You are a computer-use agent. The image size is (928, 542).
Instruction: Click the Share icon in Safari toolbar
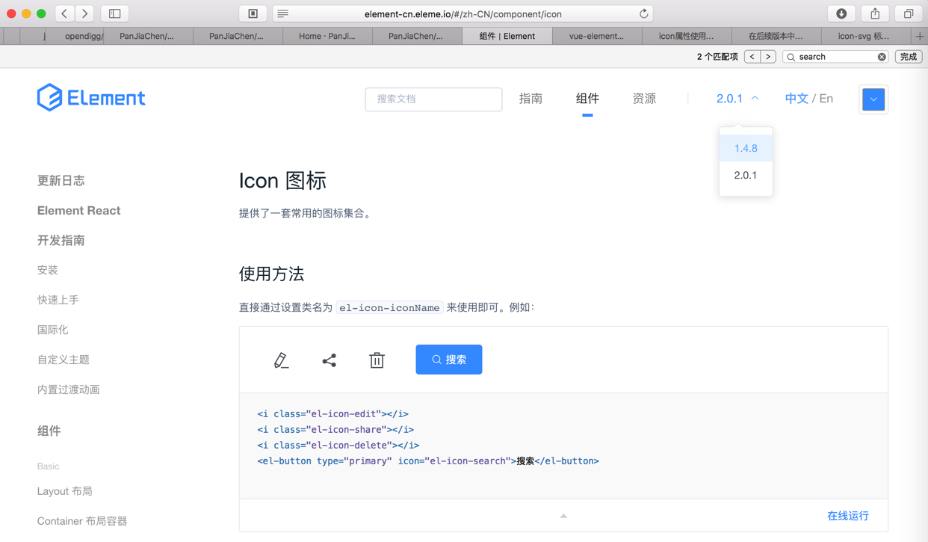(875, 13)
